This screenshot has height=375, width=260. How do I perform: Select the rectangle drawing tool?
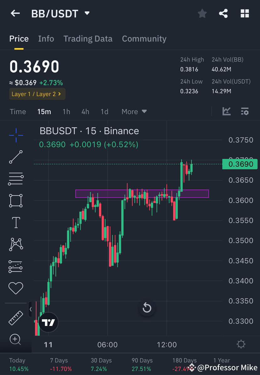tap(15, 201)
